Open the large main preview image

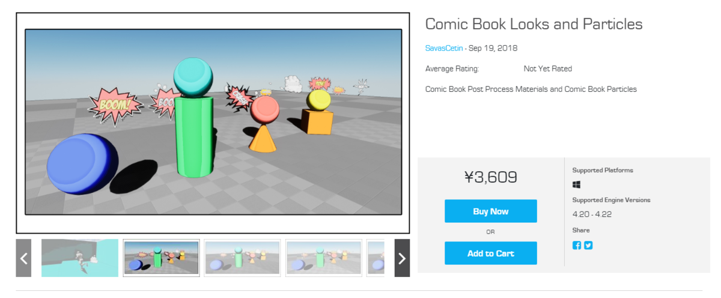point(213,122)
